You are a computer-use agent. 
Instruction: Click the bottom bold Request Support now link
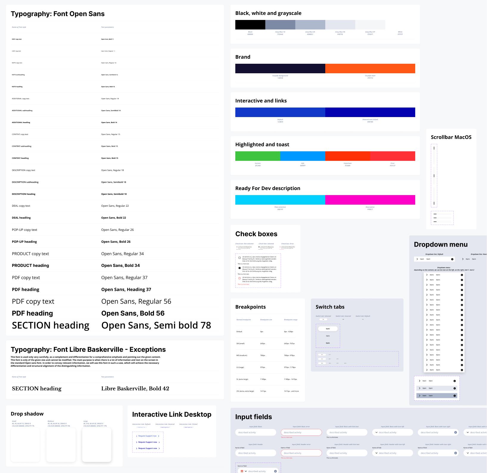click(147, 448)
